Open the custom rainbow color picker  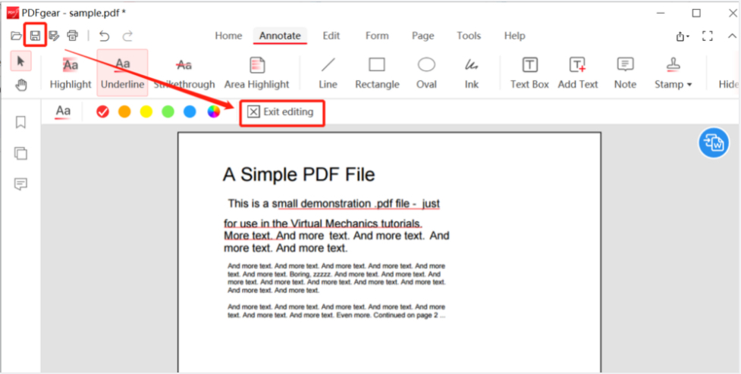coord(214,112)
